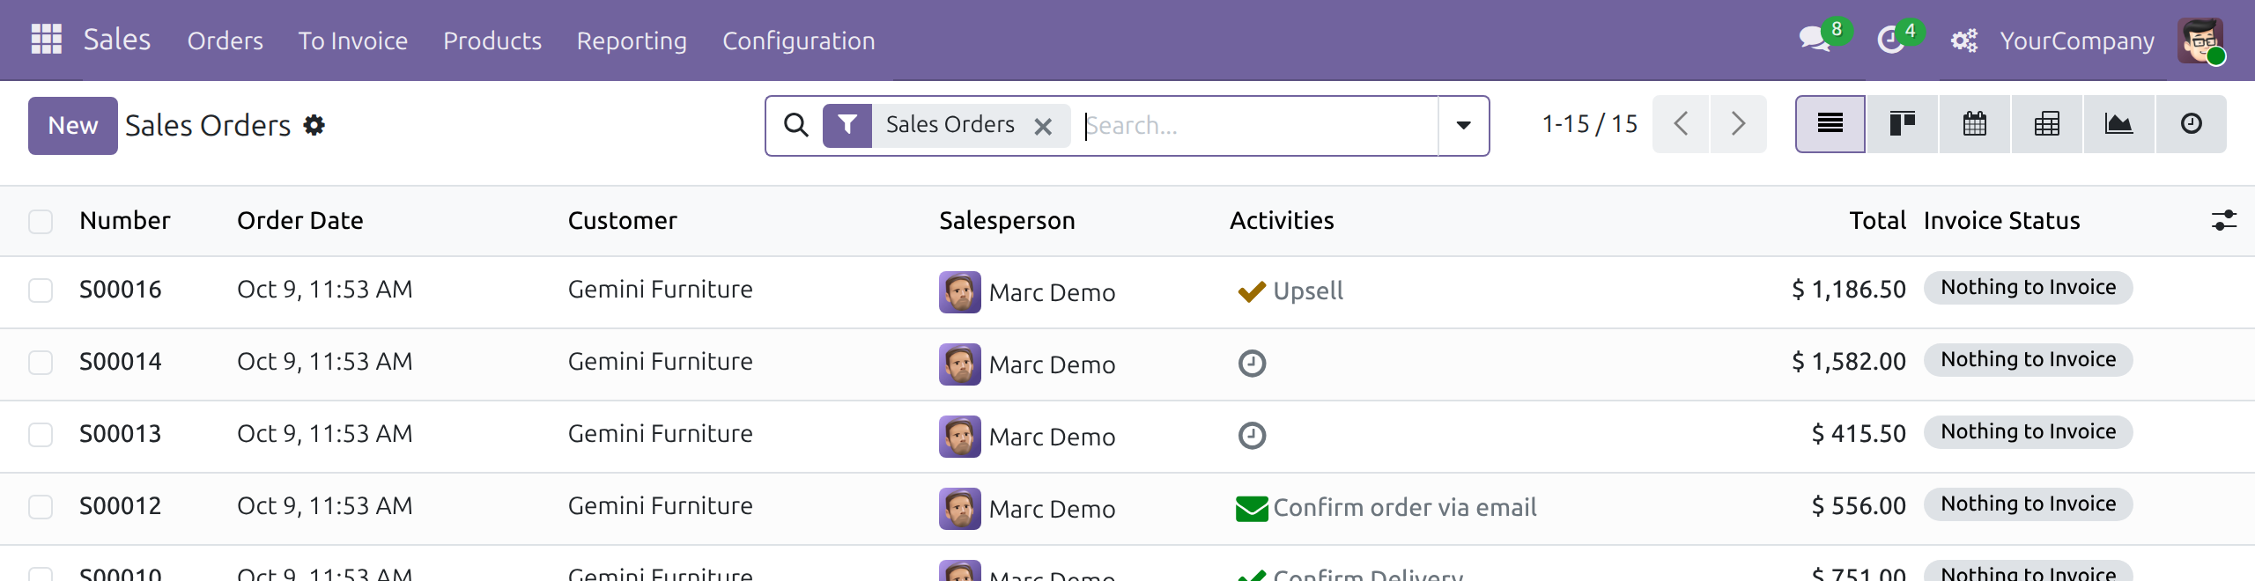The height and width of the screenshot is (581, 2255).
Task: Click the Confirm order via email activity
Action: [1405, 508]
